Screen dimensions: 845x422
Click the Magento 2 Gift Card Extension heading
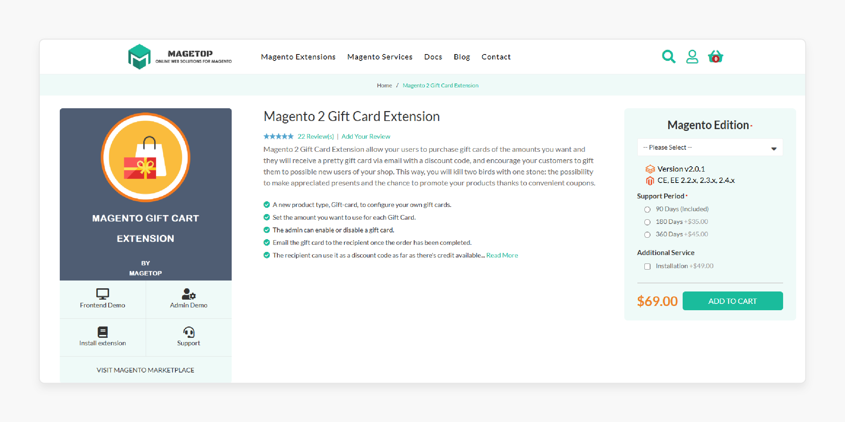click(x=352, y=116)
